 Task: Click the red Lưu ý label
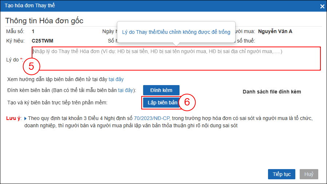(14, 118)
